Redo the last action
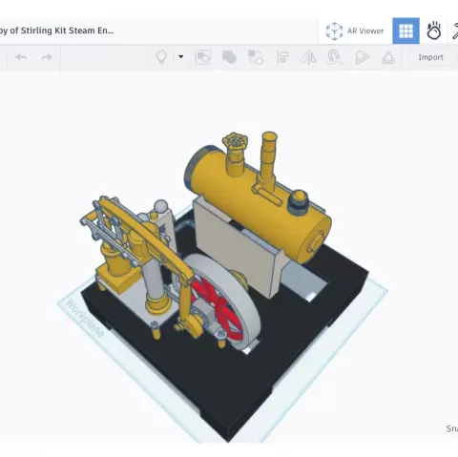Screen dimensions: 458x457 (x=47, y=57)
